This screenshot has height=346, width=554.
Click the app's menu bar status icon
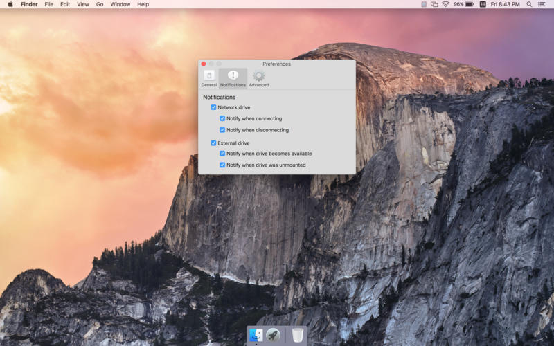pos(424,4)
